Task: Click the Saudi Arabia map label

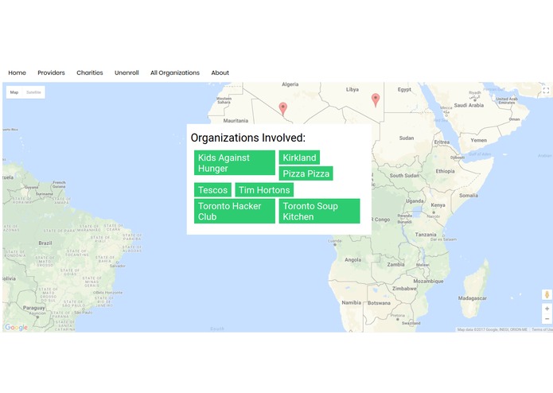Action: [469, 105]
